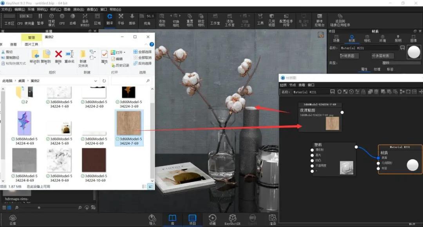Screen dimensions: 423x227
Task: Open 脚本控制台 from the toolbar
Action: 320,20
